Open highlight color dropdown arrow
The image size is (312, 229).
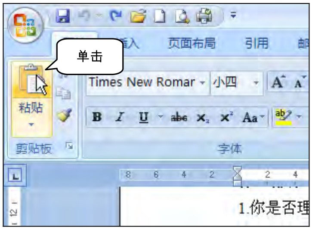click(299, 116)
